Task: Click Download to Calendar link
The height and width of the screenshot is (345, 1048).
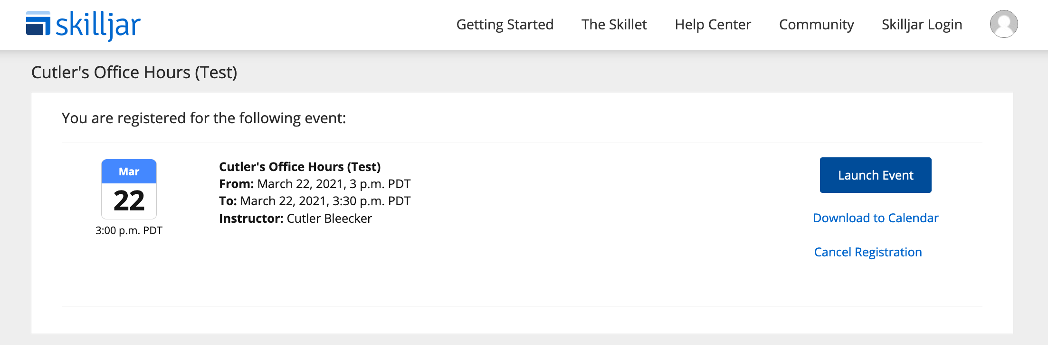Action: pos(875,218)
